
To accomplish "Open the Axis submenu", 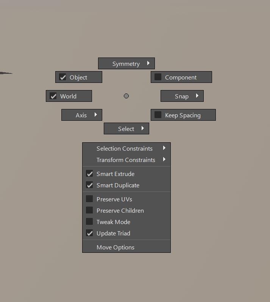I will click(x=82, y=115).
